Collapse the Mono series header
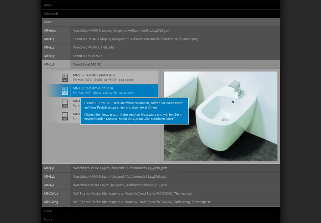 coord(160,22)
